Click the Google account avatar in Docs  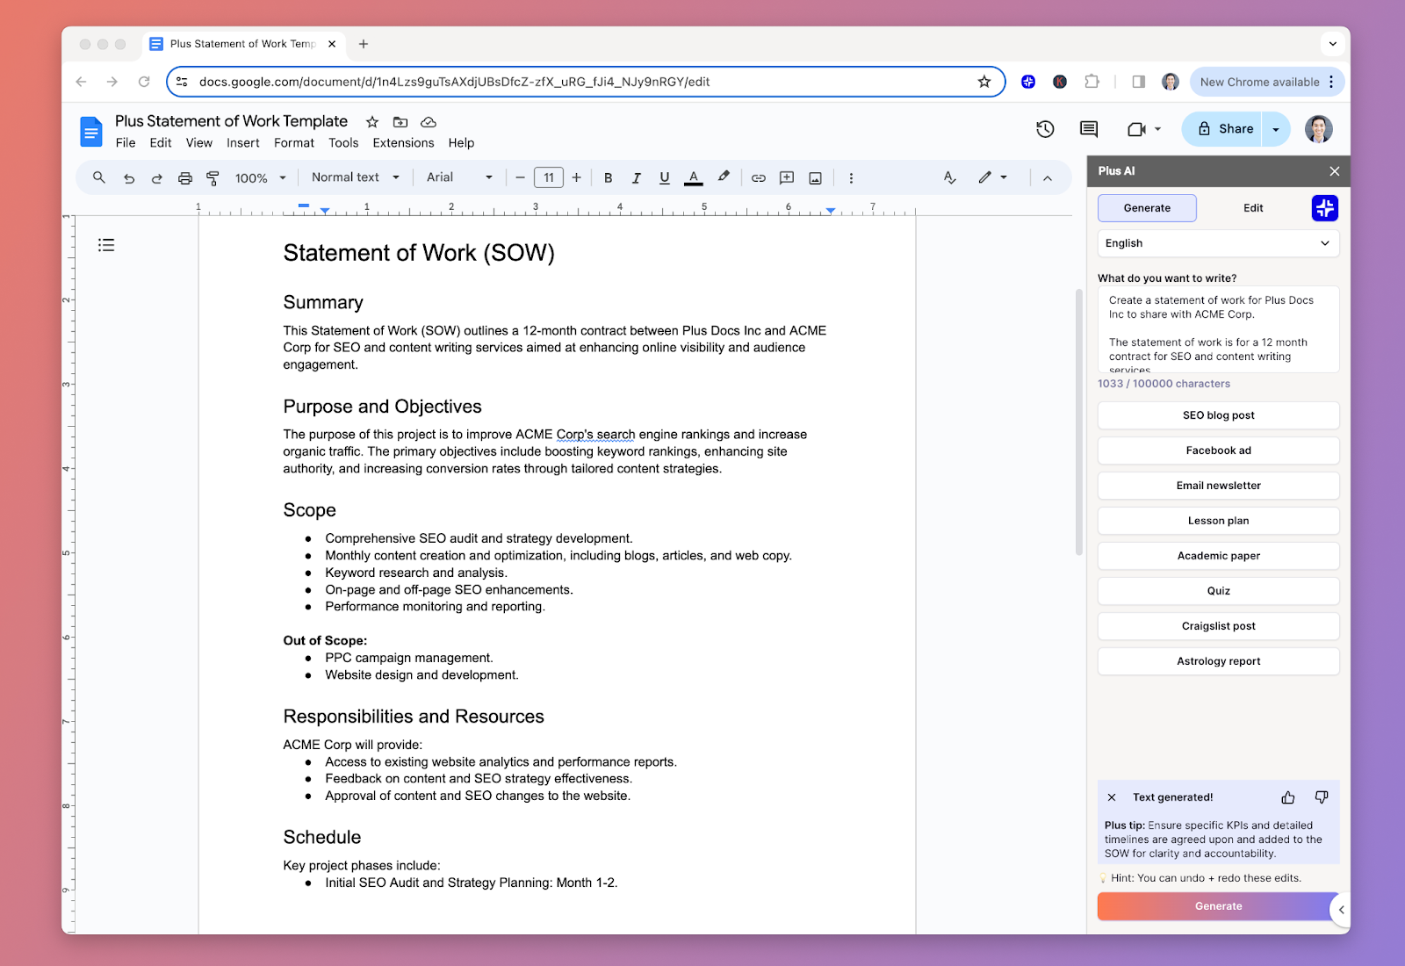tap(1319, 129)
